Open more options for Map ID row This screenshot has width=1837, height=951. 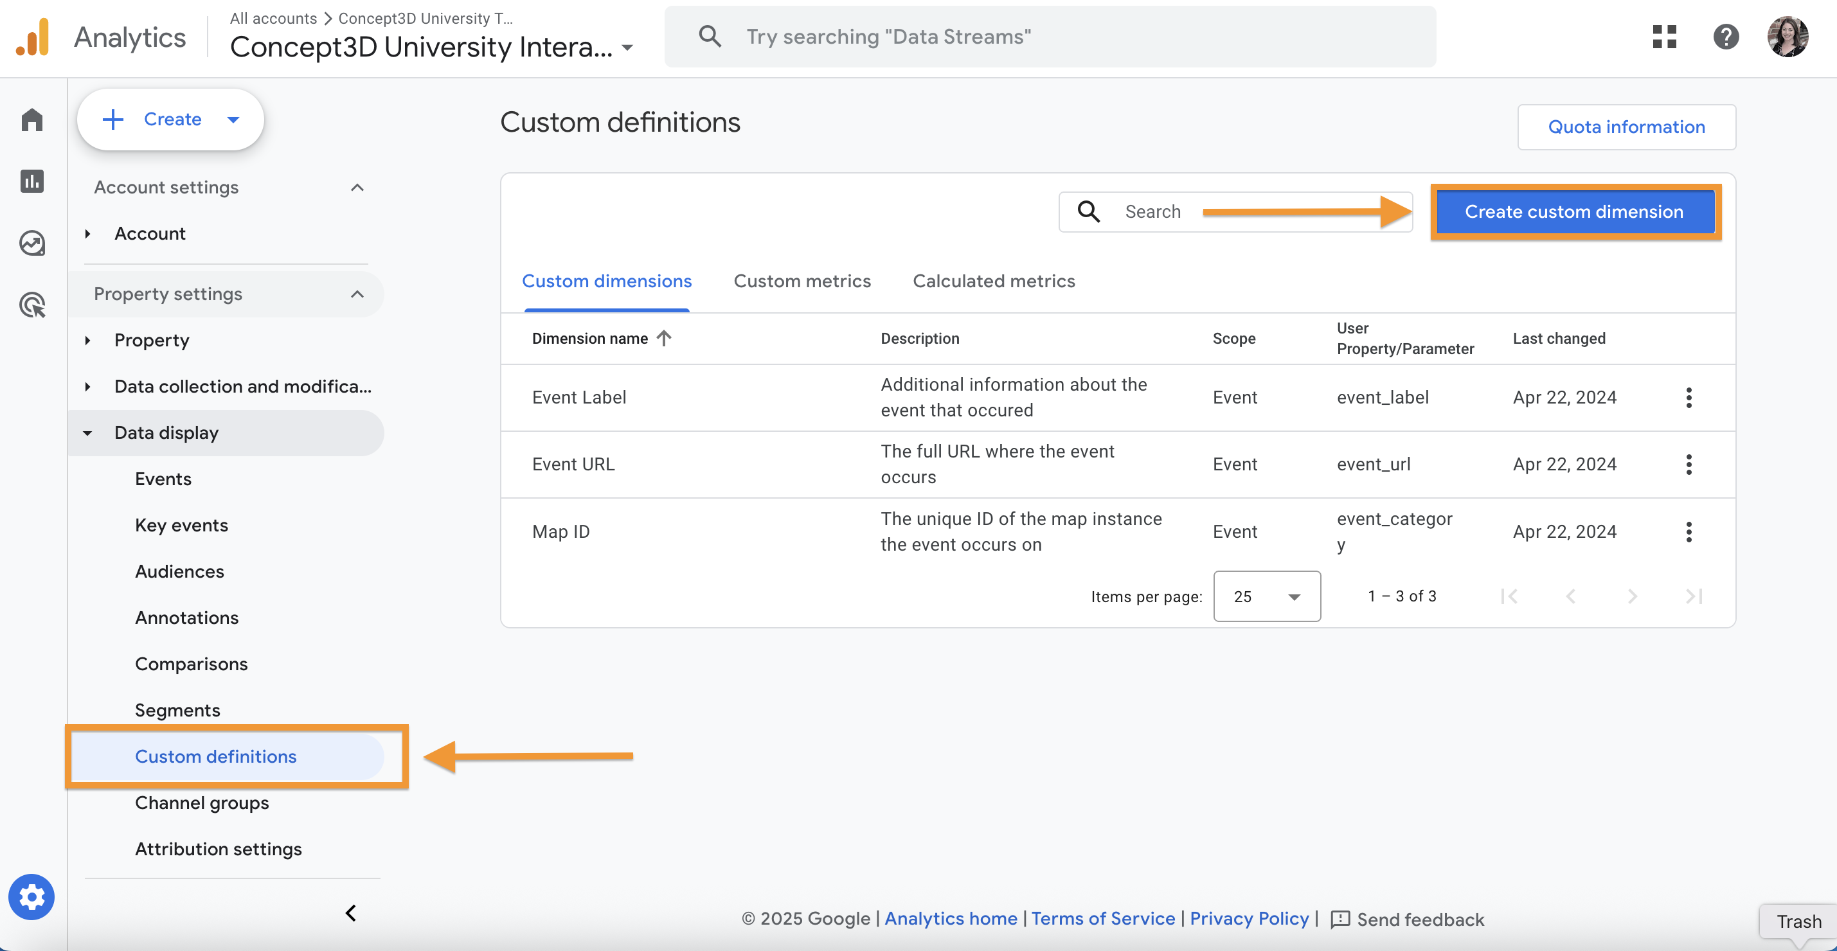1688,532
